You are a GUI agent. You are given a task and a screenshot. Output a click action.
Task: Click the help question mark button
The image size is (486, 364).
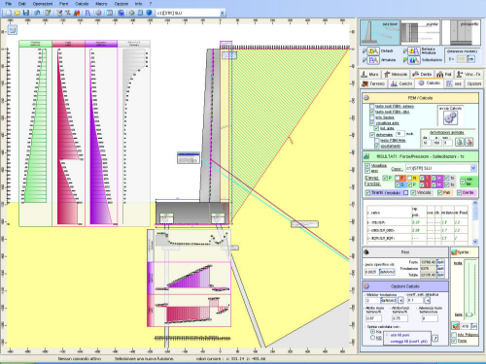tap(435, 338)
